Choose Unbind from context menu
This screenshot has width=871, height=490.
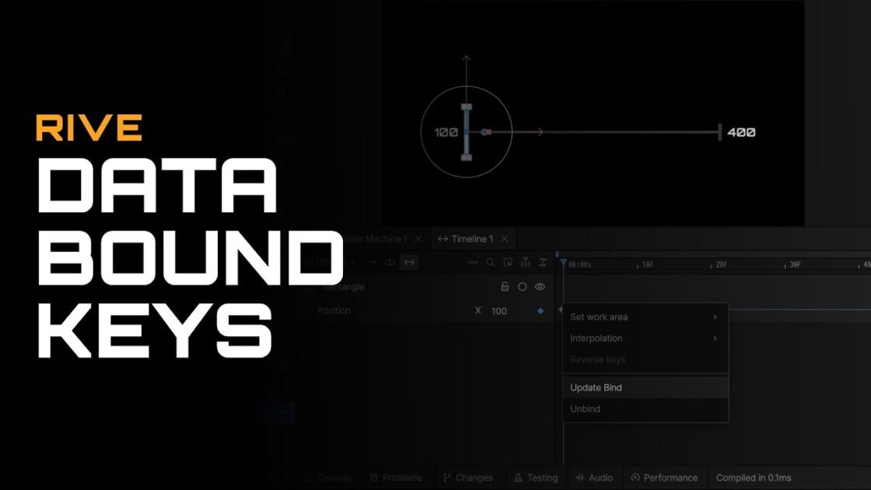coord(645,408)
